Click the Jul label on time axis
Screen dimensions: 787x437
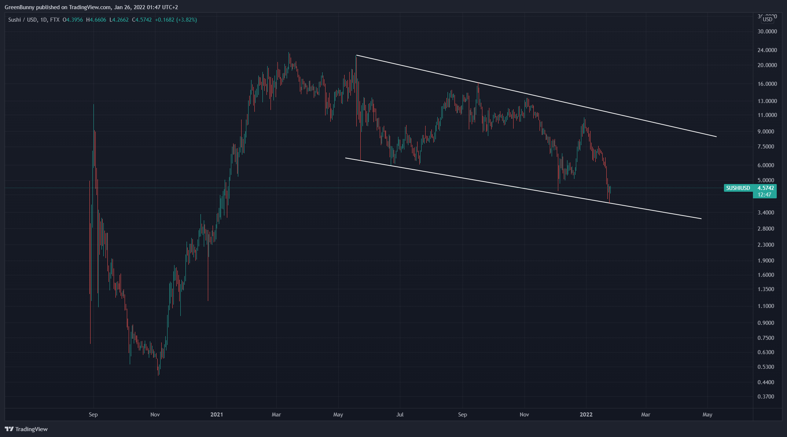coord(400,415)
